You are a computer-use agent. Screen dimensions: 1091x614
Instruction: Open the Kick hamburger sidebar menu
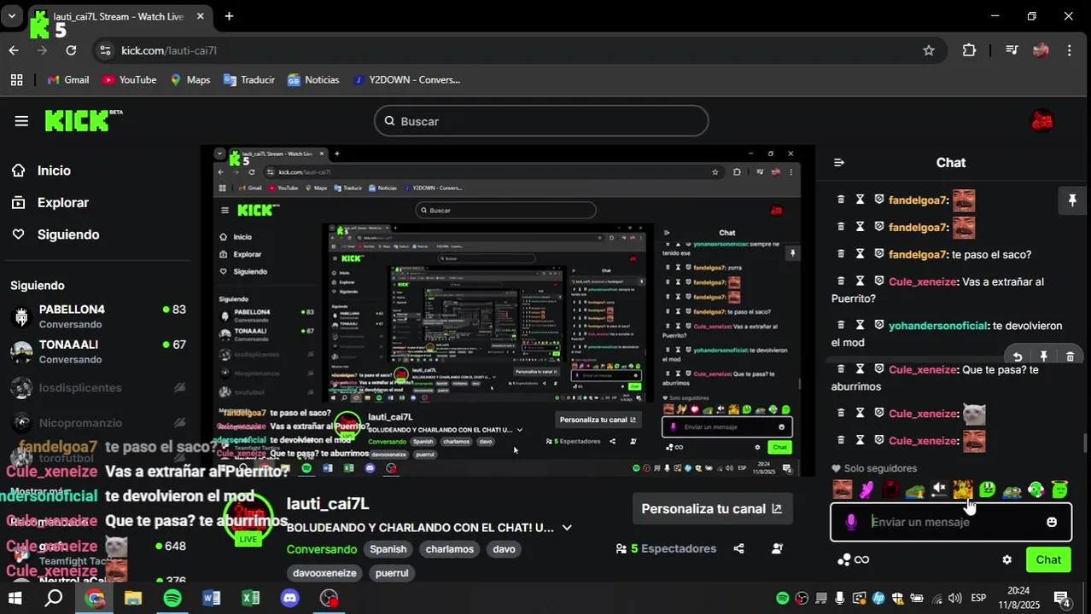click(21, 121)
